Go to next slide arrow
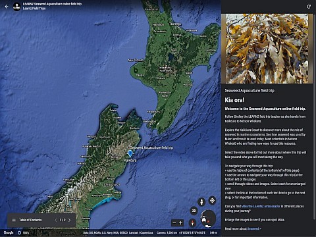The image size is (316, 237). 70,220
